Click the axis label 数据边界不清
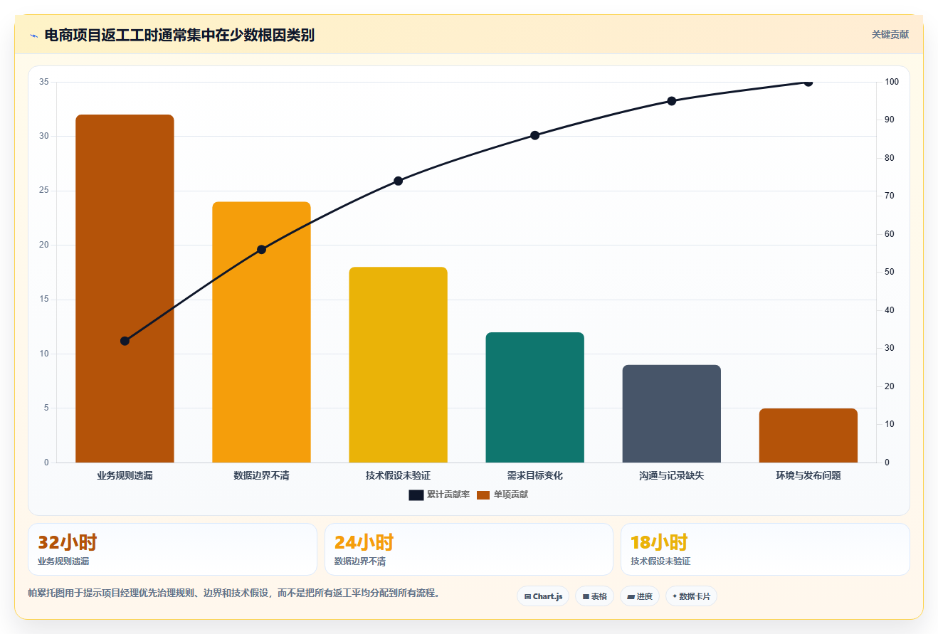The image size is (938, 634). tap(261, 475)
